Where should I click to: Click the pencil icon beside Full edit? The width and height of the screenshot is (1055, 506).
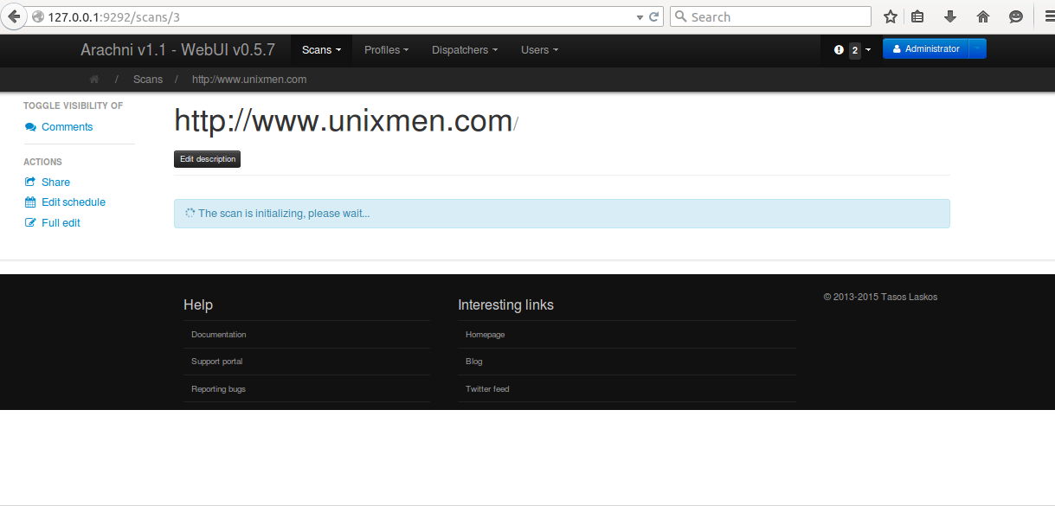click(x=31, y=223)
